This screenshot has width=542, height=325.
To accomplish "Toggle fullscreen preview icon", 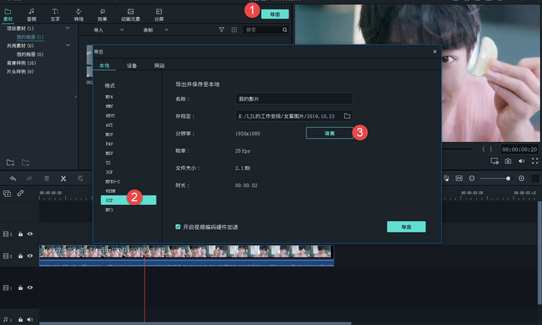I will coord(535,161).
